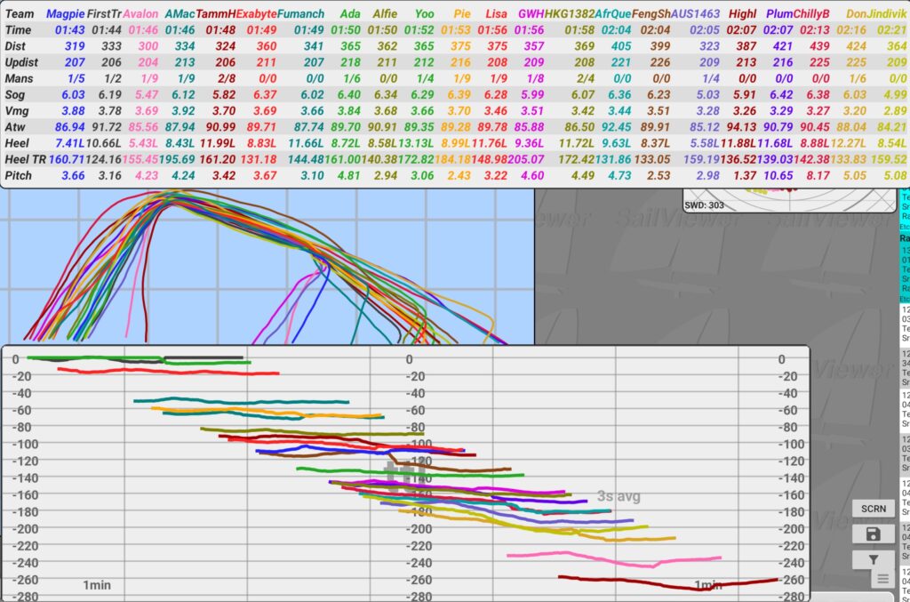
Task: Select the AMac team column header
Action: (180, 14)
